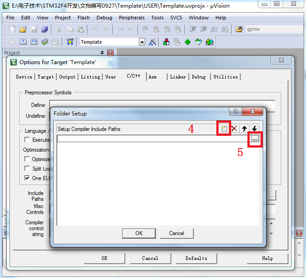Click the Pack Installer icon

[x=210, y=42]
